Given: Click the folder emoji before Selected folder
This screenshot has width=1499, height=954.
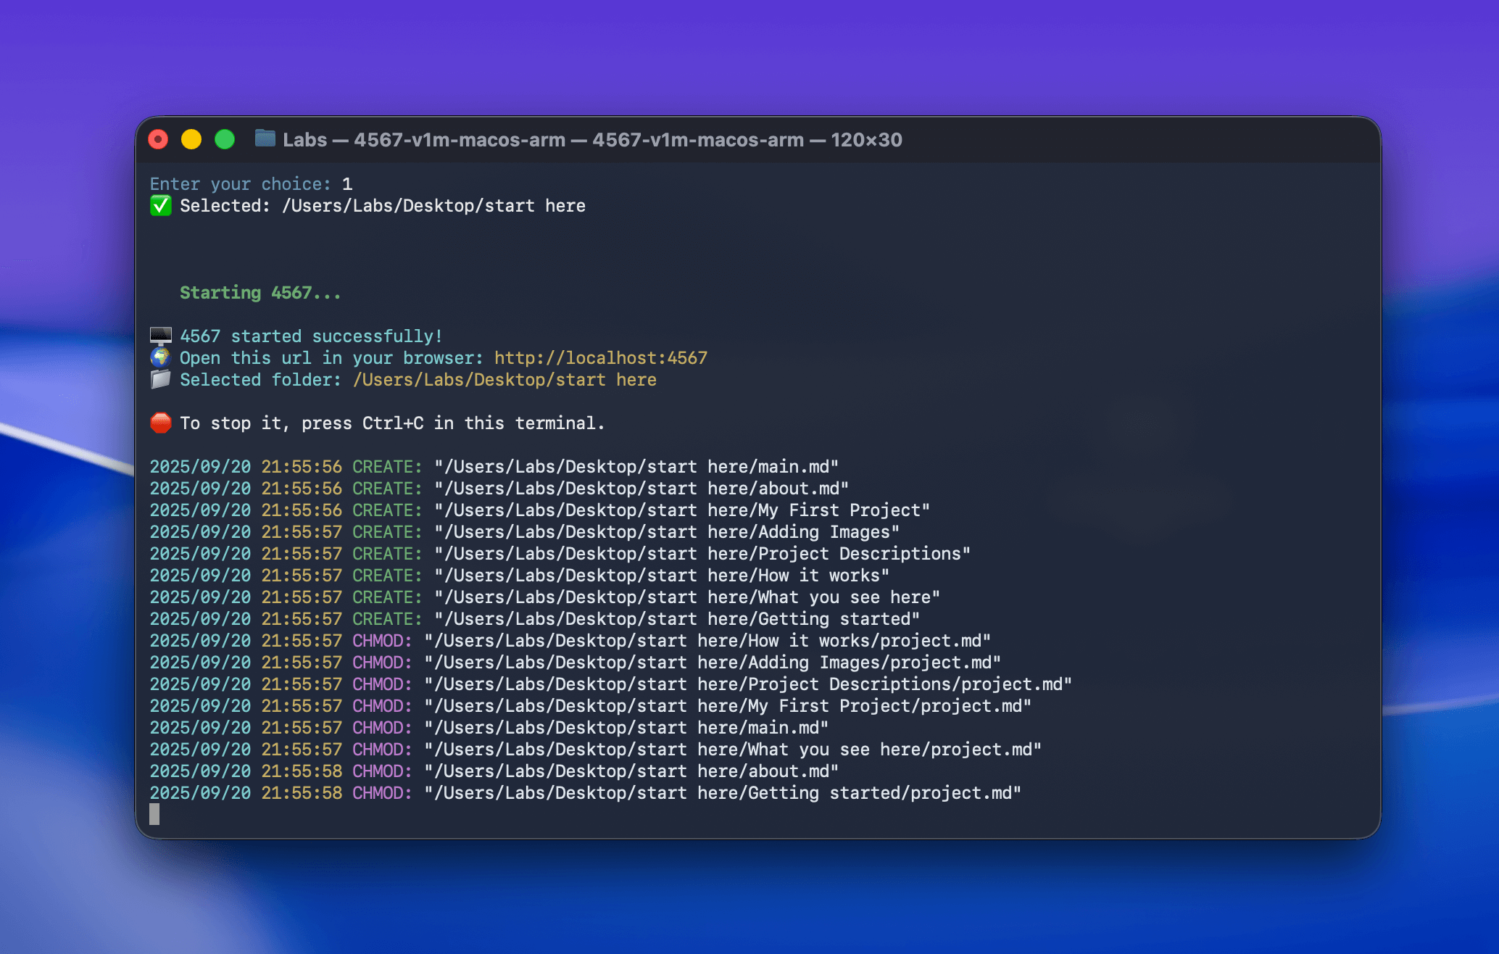Looking at the screenshot, I should point(160,379).
